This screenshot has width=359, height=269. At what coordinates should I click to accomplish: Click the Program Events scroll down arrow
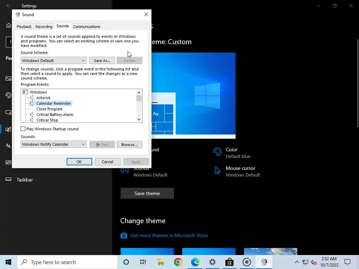point(139,119)
